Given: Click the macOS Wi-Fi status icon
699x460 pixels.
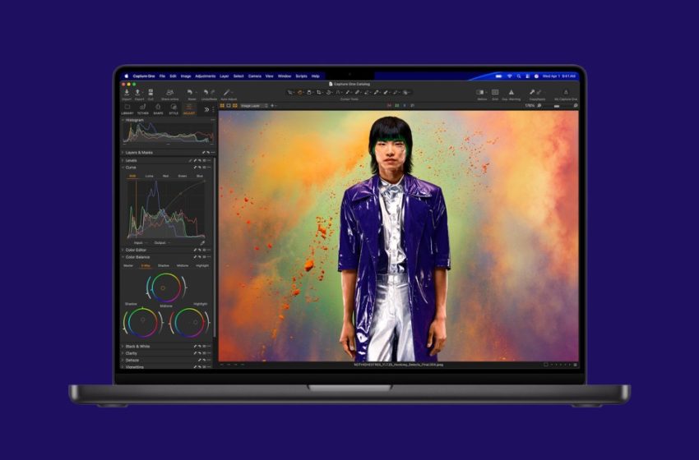Looking at the screenshot, I should click(509, 76).
